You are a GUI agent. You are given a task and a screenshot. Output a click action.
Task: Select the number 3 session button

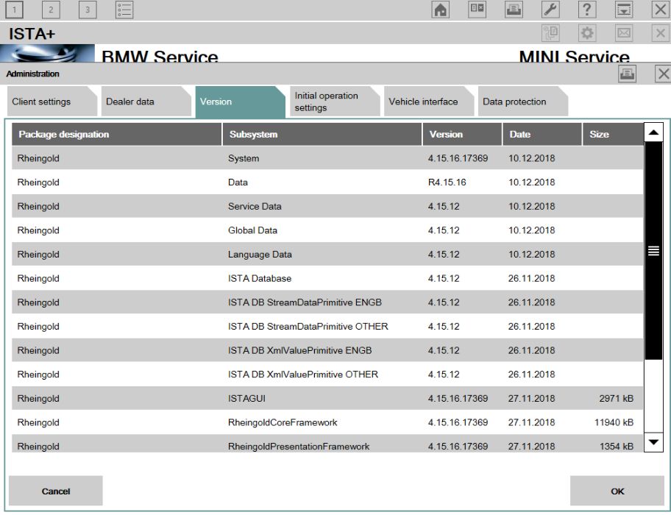pos(87,10)
